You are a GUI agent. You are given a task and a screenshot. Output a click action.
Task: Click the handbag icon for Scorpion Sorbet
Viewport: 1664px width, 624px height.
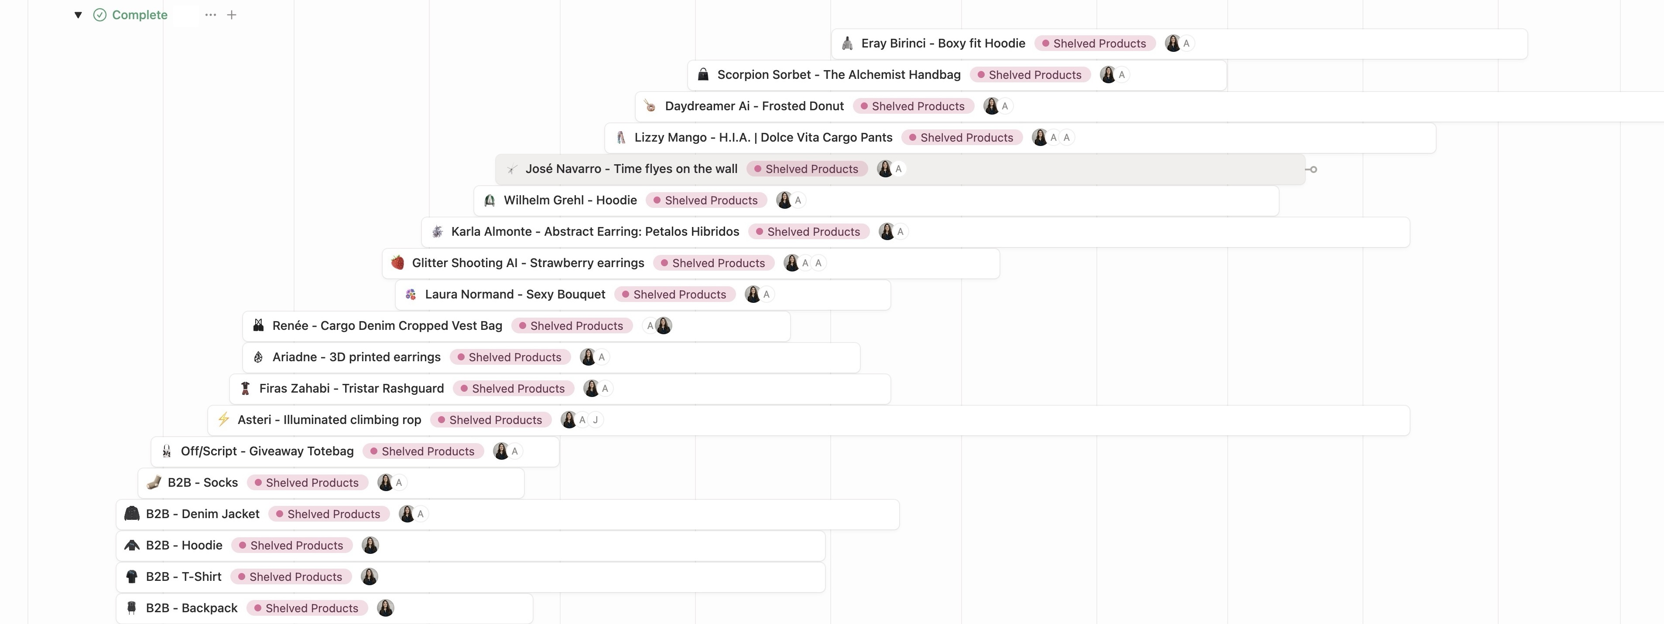(x=703, y=75)
